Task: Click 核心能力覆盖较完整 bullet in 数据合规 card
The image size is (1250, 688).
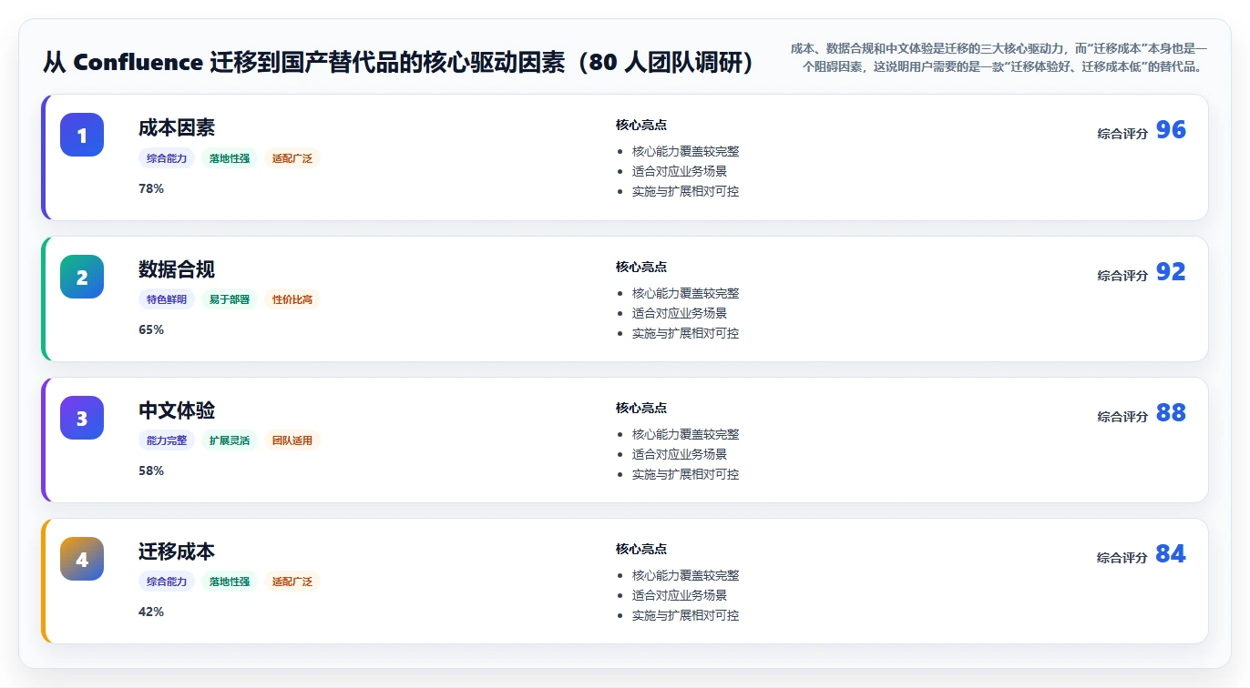Action: pyautogui.click(x=686, y=293)
